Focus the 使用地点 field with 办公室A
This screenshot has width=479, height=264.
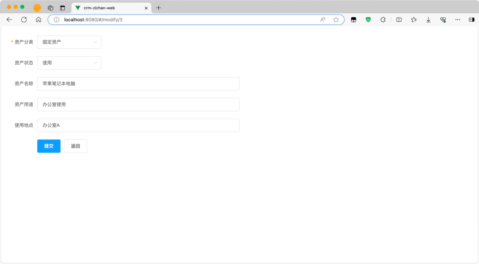(x=138, y=125)
